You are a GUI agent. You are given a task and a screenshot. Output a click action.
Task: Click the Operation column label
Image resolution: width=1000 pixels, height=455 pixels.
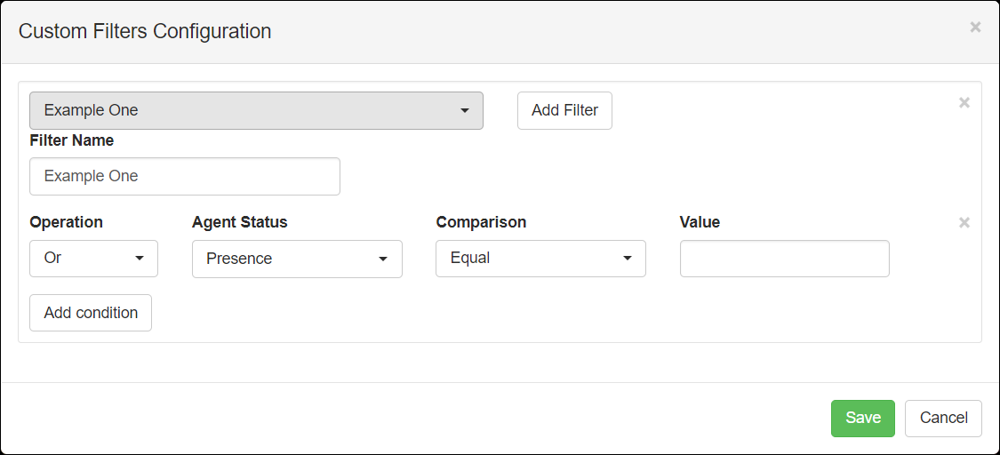[67, 222]
